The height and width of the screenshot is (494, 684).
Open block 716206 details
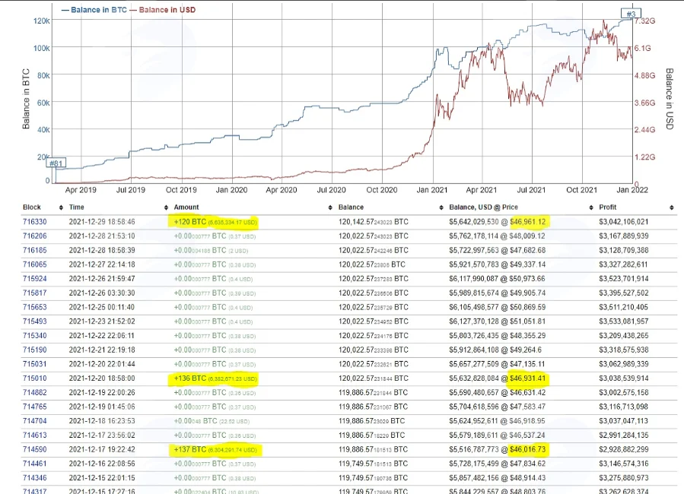click(x=34, y=236)
